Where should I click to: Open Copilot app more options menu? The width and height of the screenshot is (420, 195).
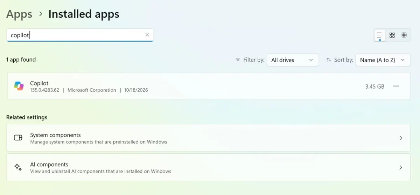pos(396,86)
